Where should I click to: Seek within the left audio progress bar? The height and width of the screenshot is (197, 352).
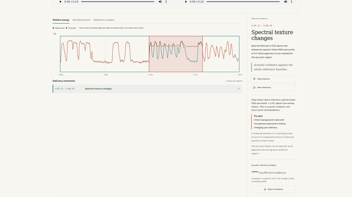coord(117,2)
